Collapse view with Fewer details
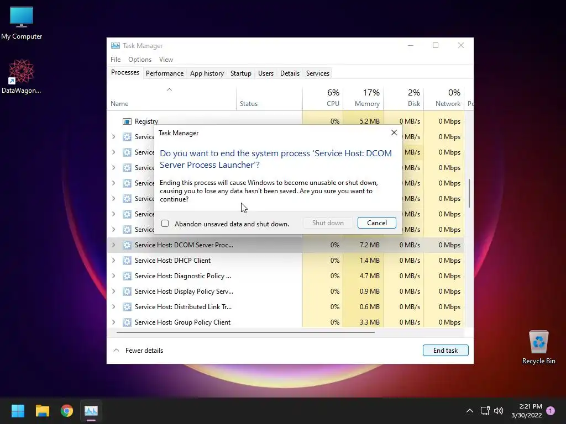 click(138, 351)
